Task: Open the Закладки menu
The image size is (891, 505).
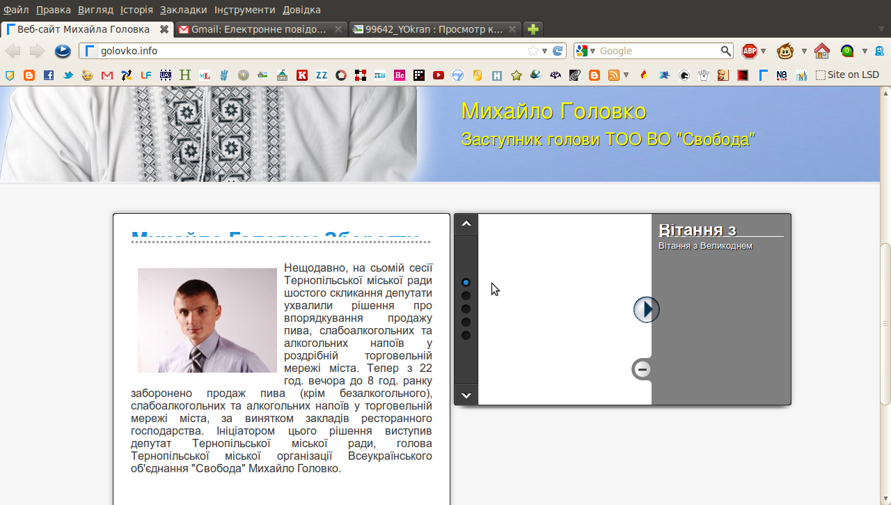Action: [184, 10]
